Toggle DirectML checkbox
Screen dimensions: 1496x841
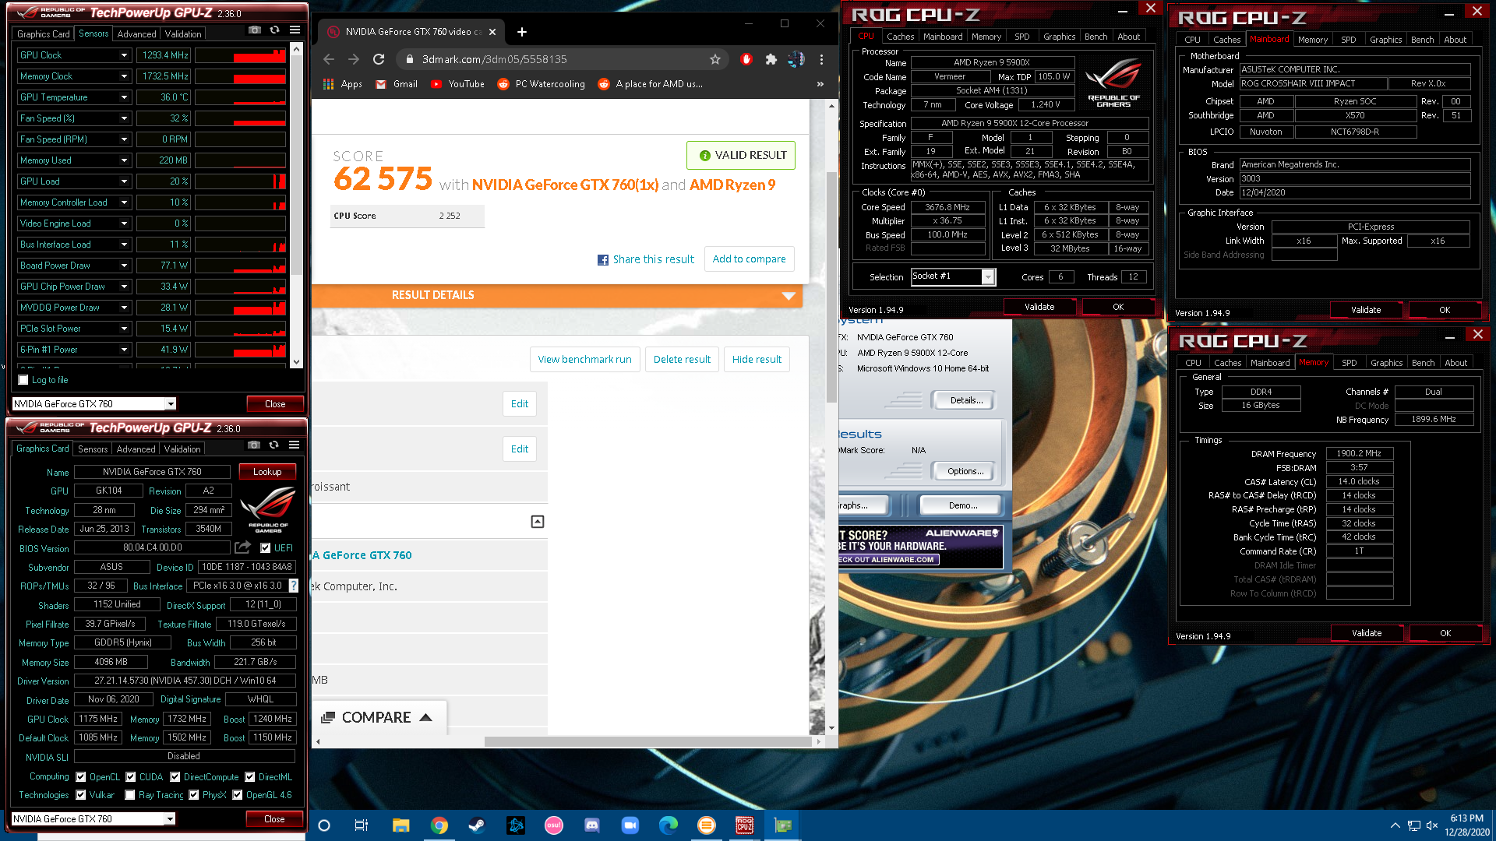250,776
